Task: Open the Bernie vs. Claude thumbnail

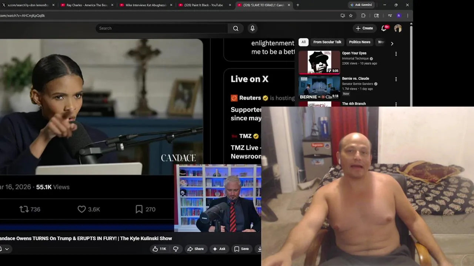Action: point(319,88)
